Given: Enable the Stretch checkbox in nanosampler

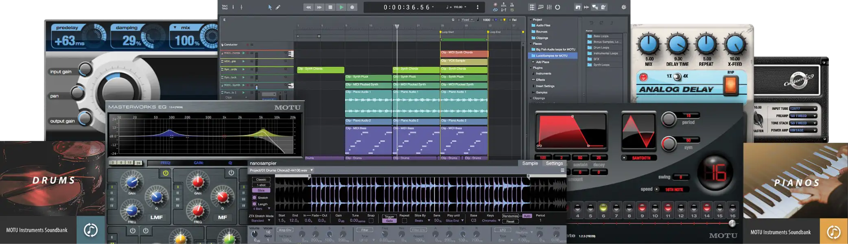Looking at the screenshot, I should click(x=254, y=198).
